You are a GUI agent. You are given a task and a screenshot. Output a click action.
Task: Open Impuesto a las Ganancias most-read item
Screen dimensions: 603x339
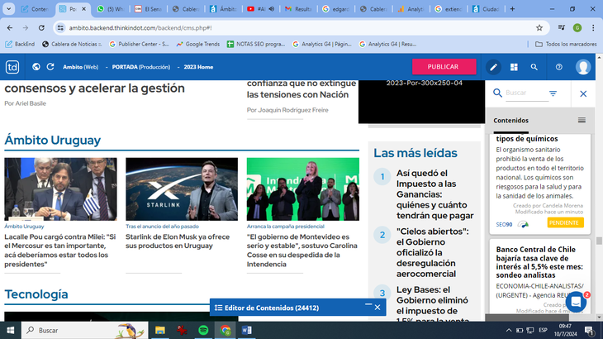[x=435, y=194]
